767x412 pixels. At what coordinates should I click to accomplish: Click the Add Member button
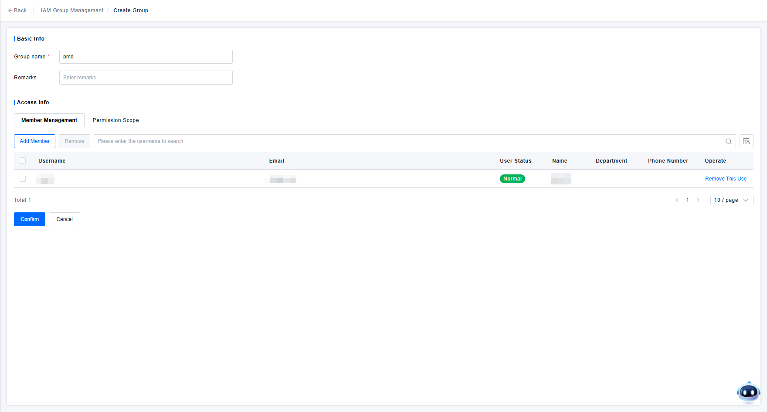[34, 141]
